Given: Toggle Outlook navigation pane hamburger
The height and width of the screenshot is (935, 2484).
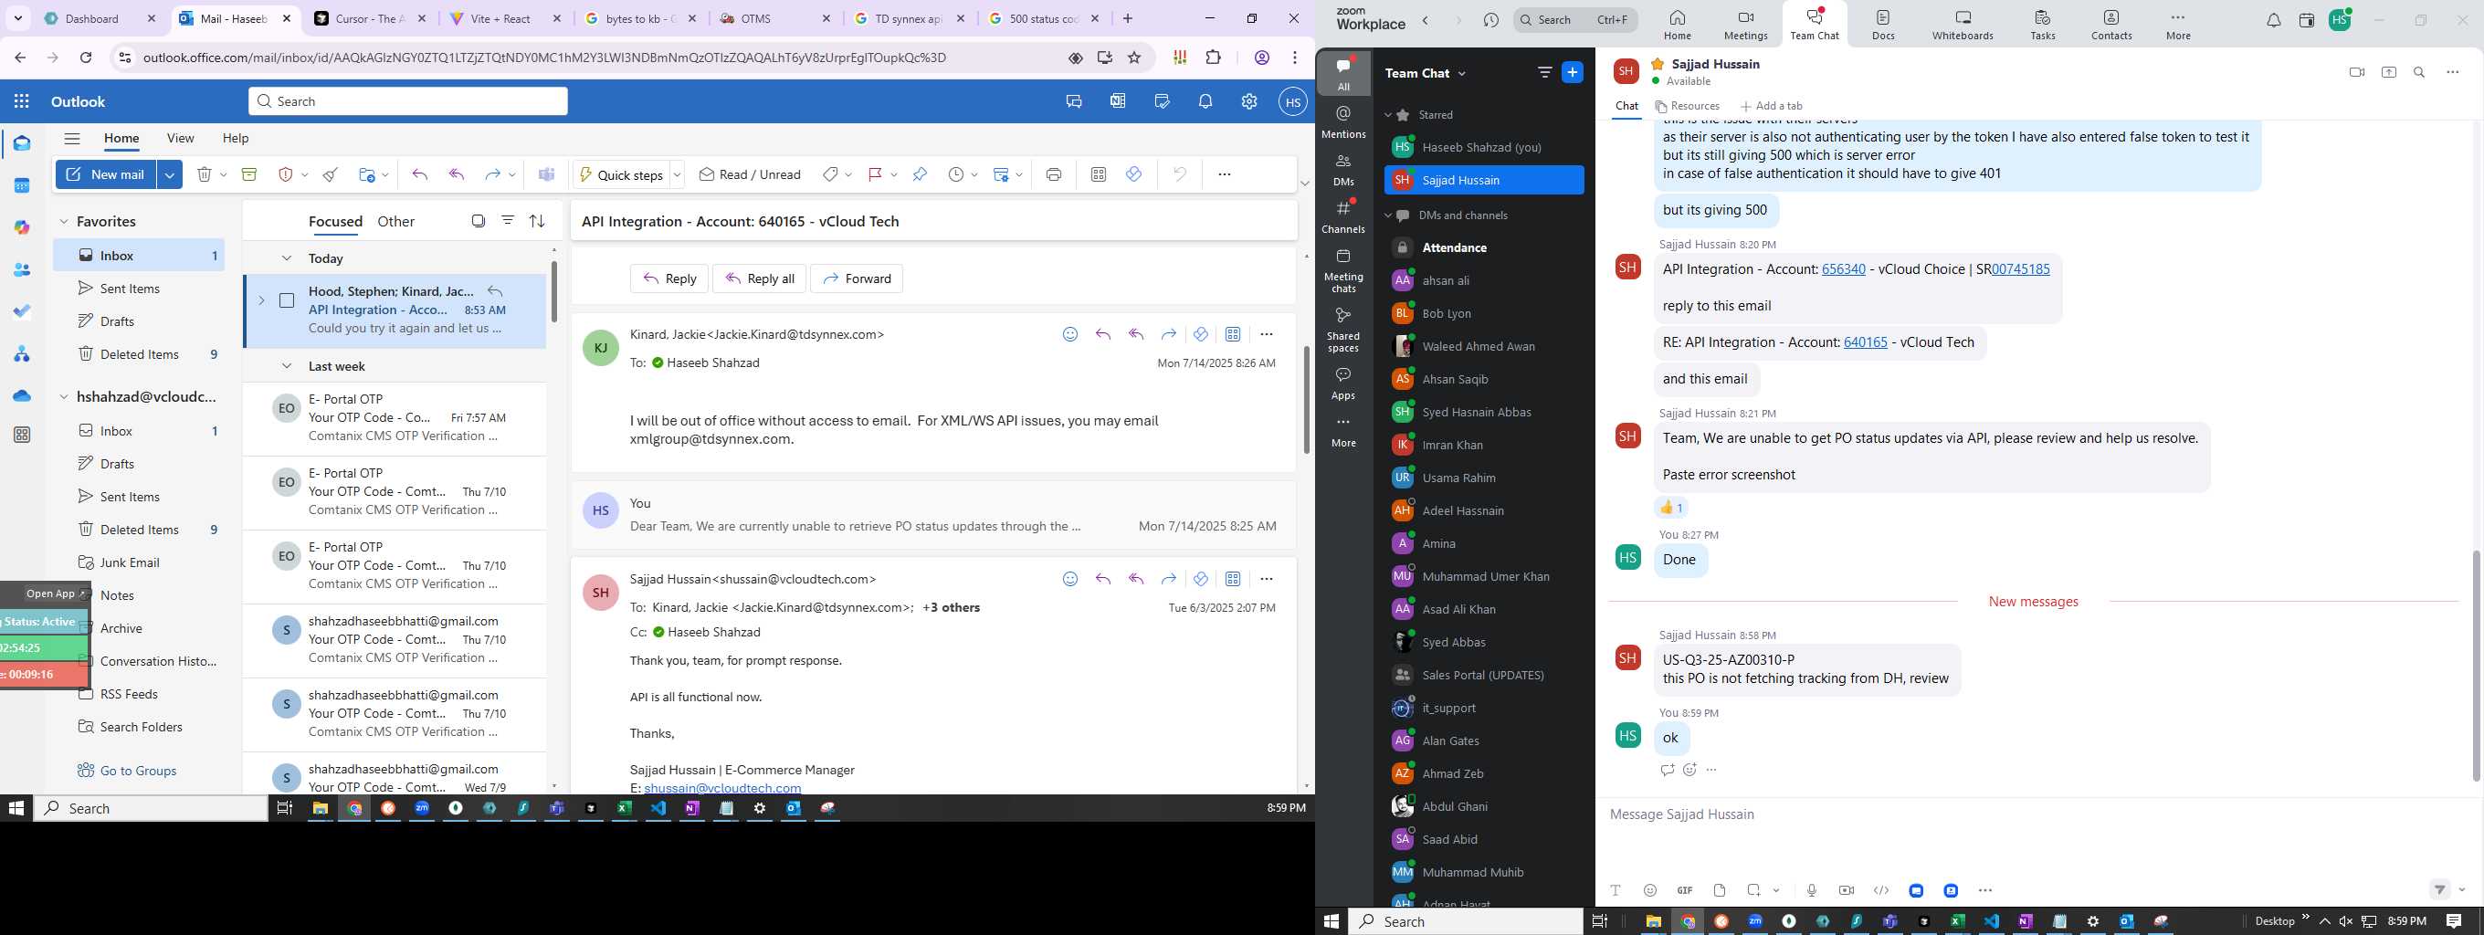Looking at the screenshot, I should point(72,139).
